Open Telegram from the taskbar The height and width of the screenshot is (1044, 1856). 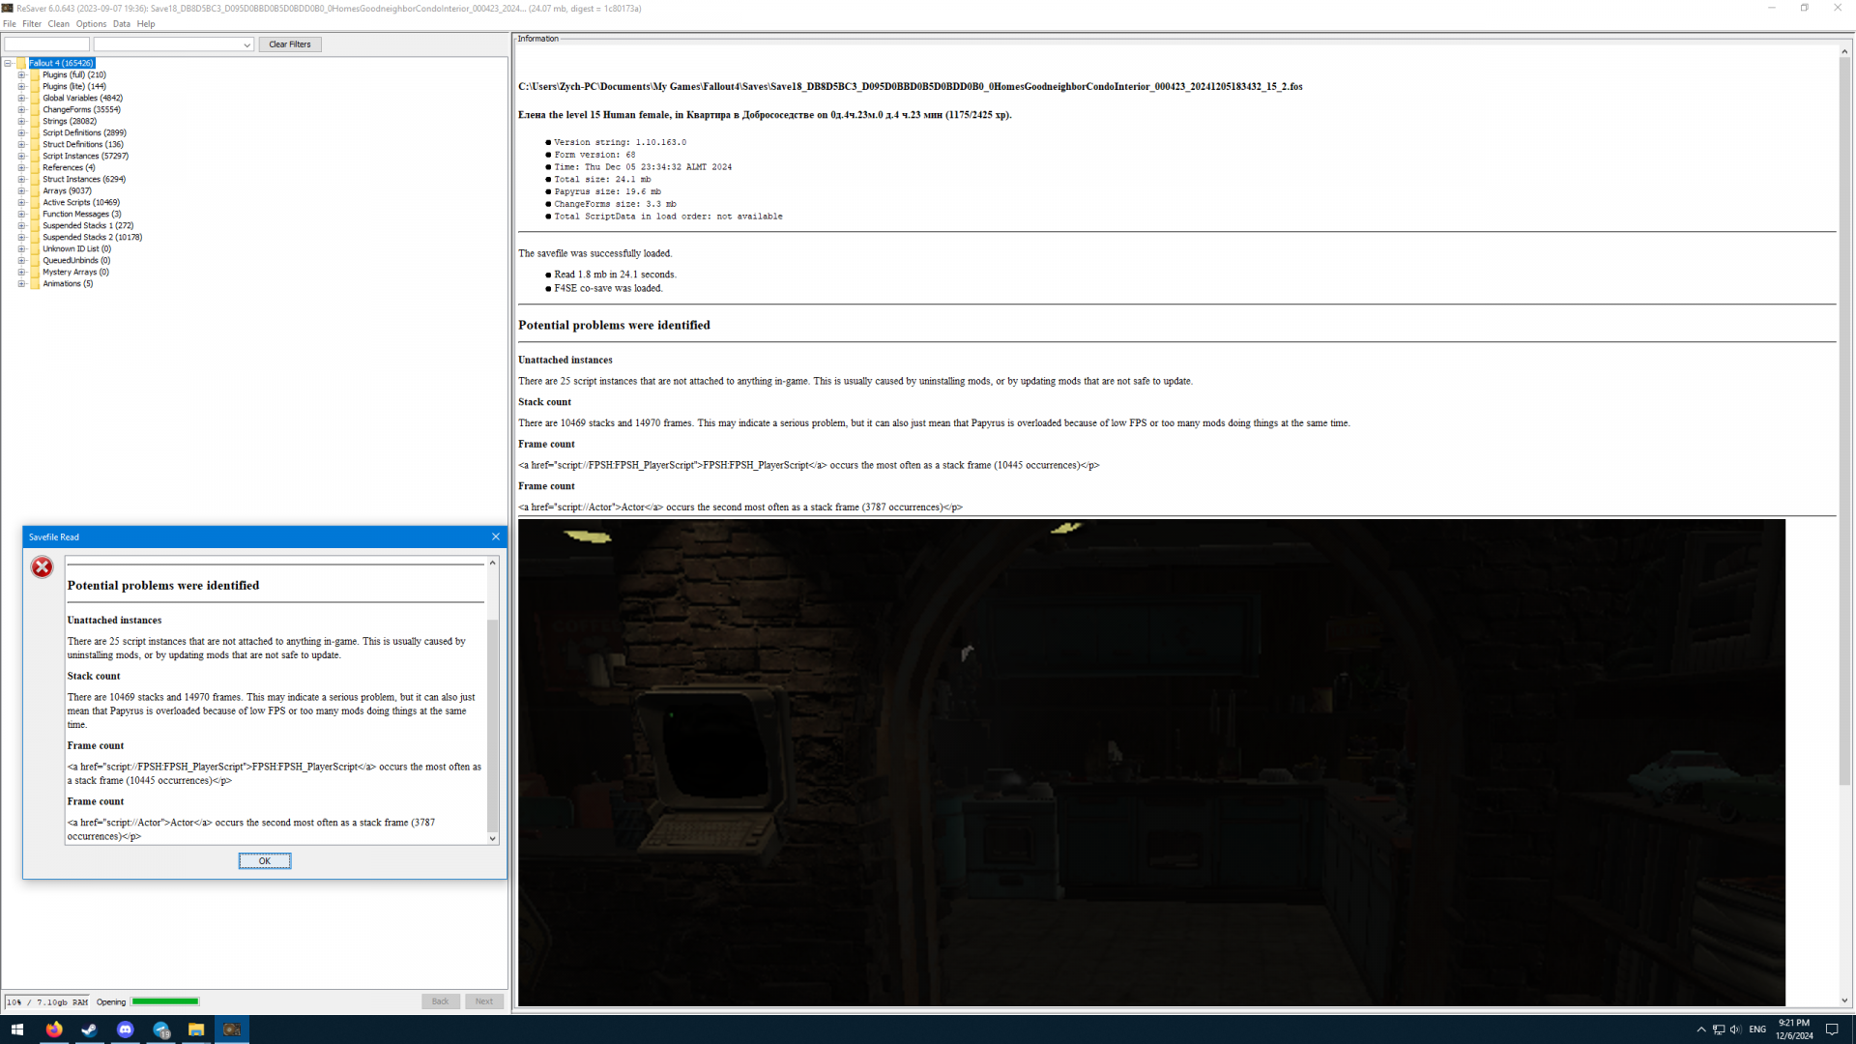[160, 1029]
